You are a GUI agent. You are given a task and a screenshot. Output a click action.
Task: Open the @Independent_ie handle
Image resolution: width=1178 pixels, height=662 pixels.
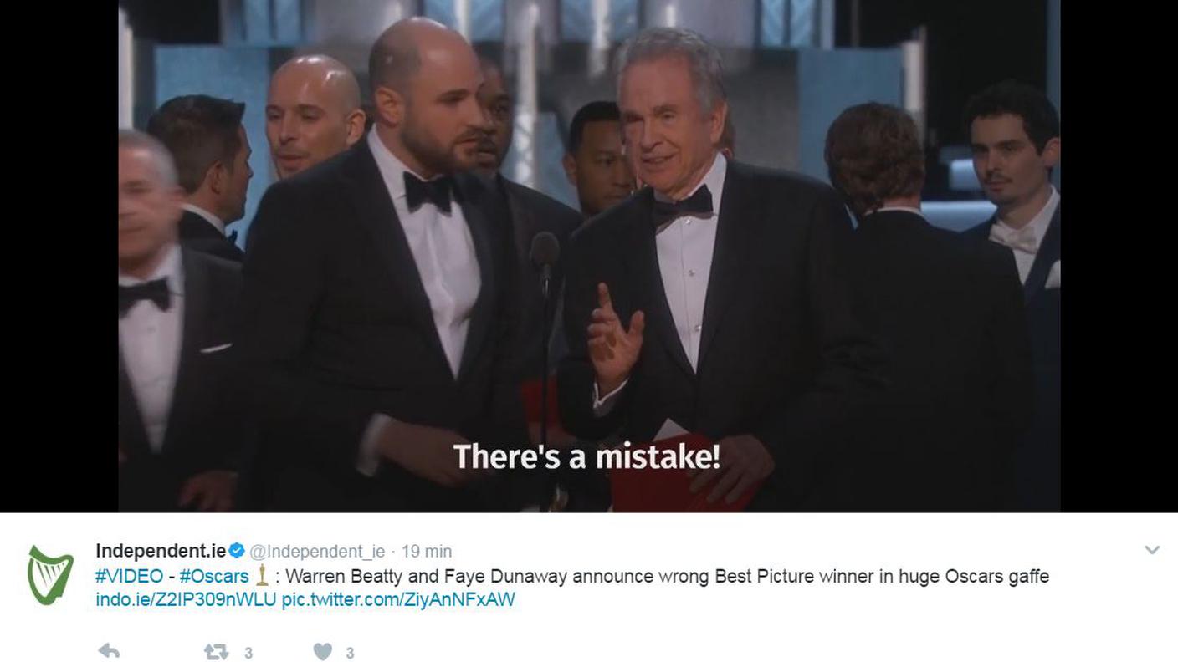click(x=317, y=552)
